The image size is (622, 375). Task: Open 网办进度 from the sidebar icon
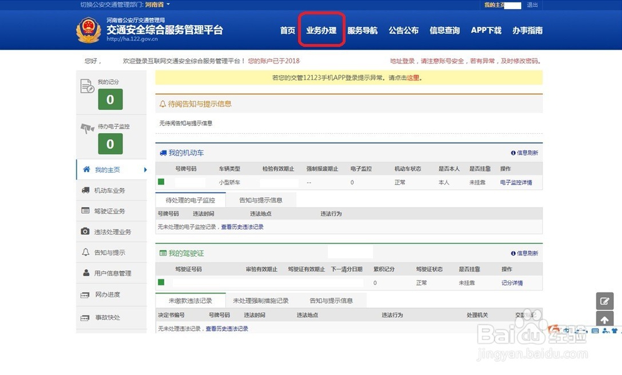tap(84, 295)
